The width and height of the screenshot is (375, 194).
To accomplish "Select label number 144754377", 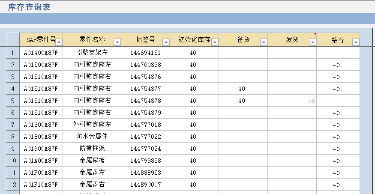I will pyautogui.click(x=145, y=89).
